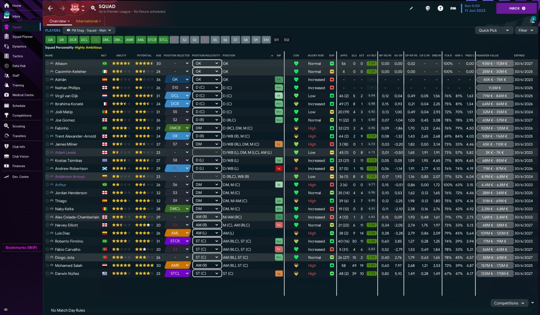Open the club badge in the header
This screenshot has height=315, width=540.
[75, 8]
